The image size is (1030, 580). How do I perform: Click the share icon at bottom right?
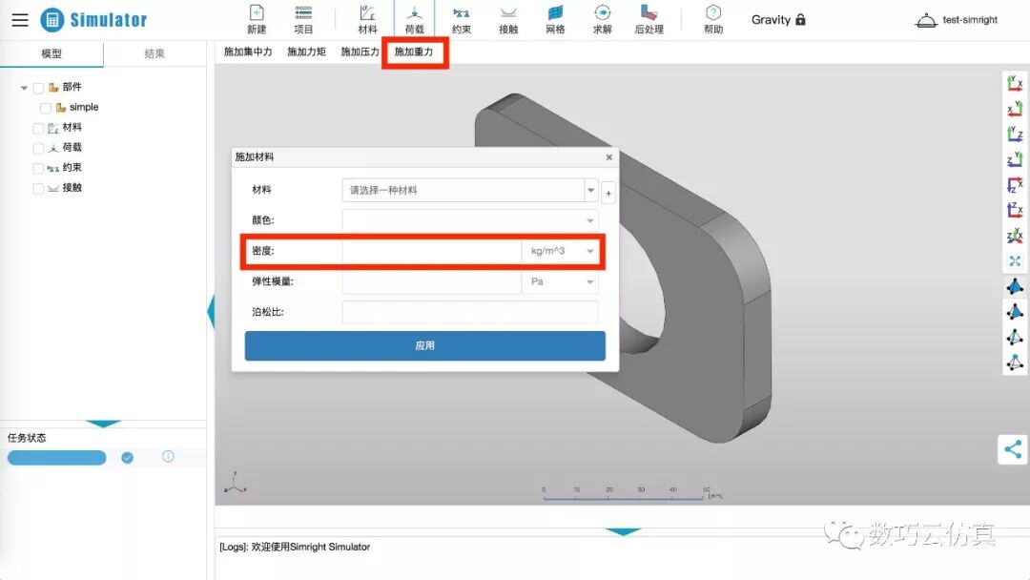click(1013, 448)
